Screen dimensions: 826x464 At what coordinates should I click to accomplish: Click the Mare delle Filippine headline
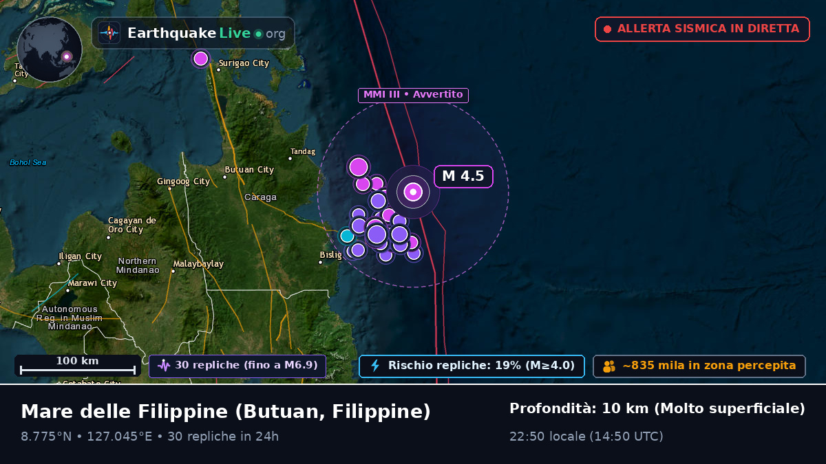[226, 411]
